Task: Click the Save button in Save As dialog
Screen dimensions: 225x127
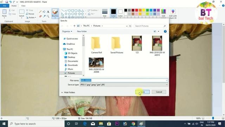Action: [x=142, y=92]
